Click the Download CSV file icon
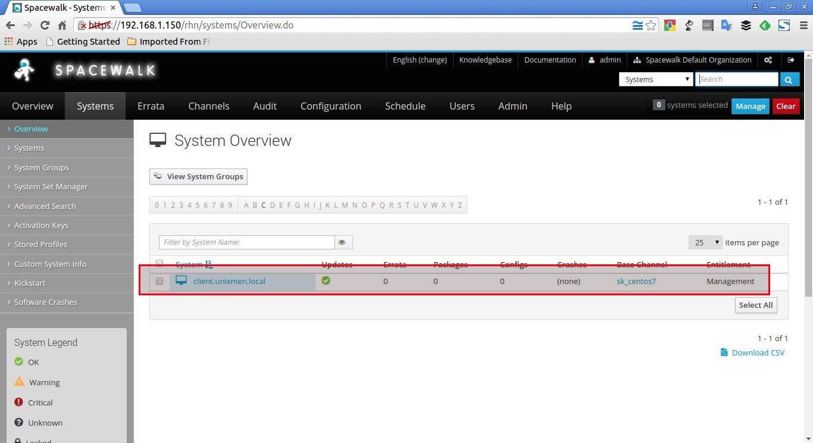The image size is (813, 443). tap(724, 352)
